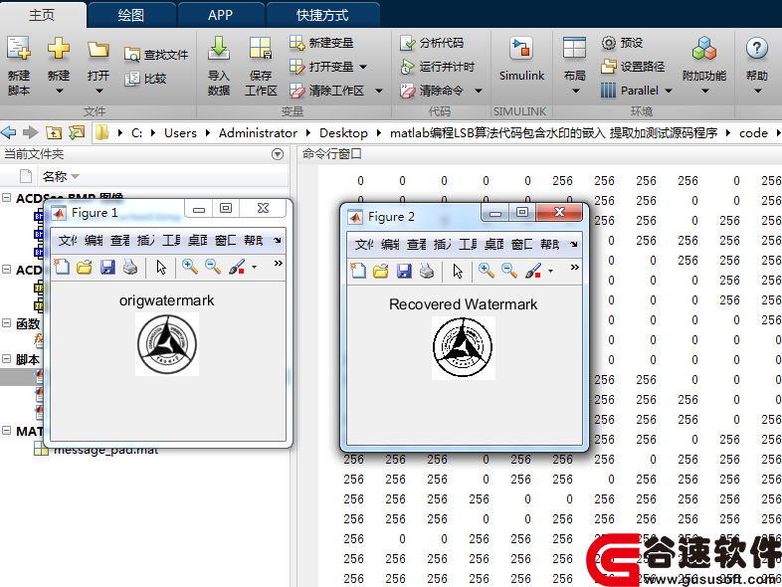
Task: Click New Variable (新建变量)
Action: tap(321, 43)
